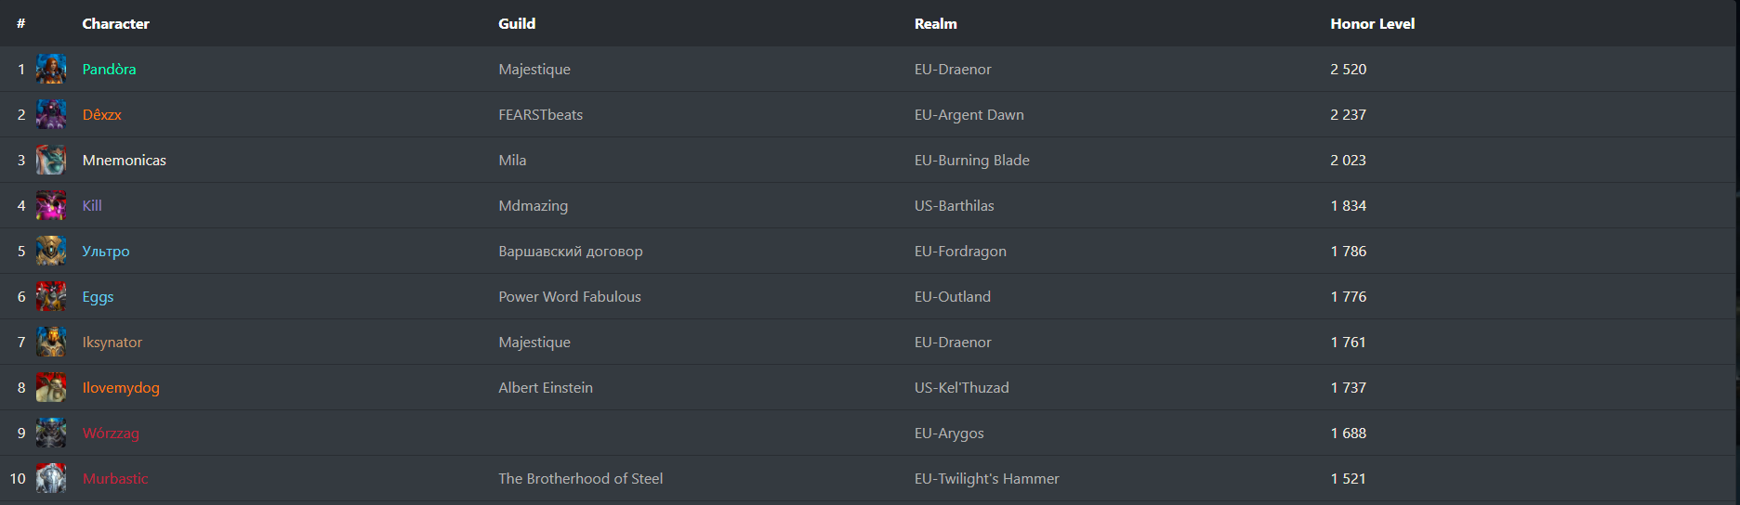Sort by the Honor Level column header
This screenshot has width=1740, height=505.
click(x=1372, y=23)
